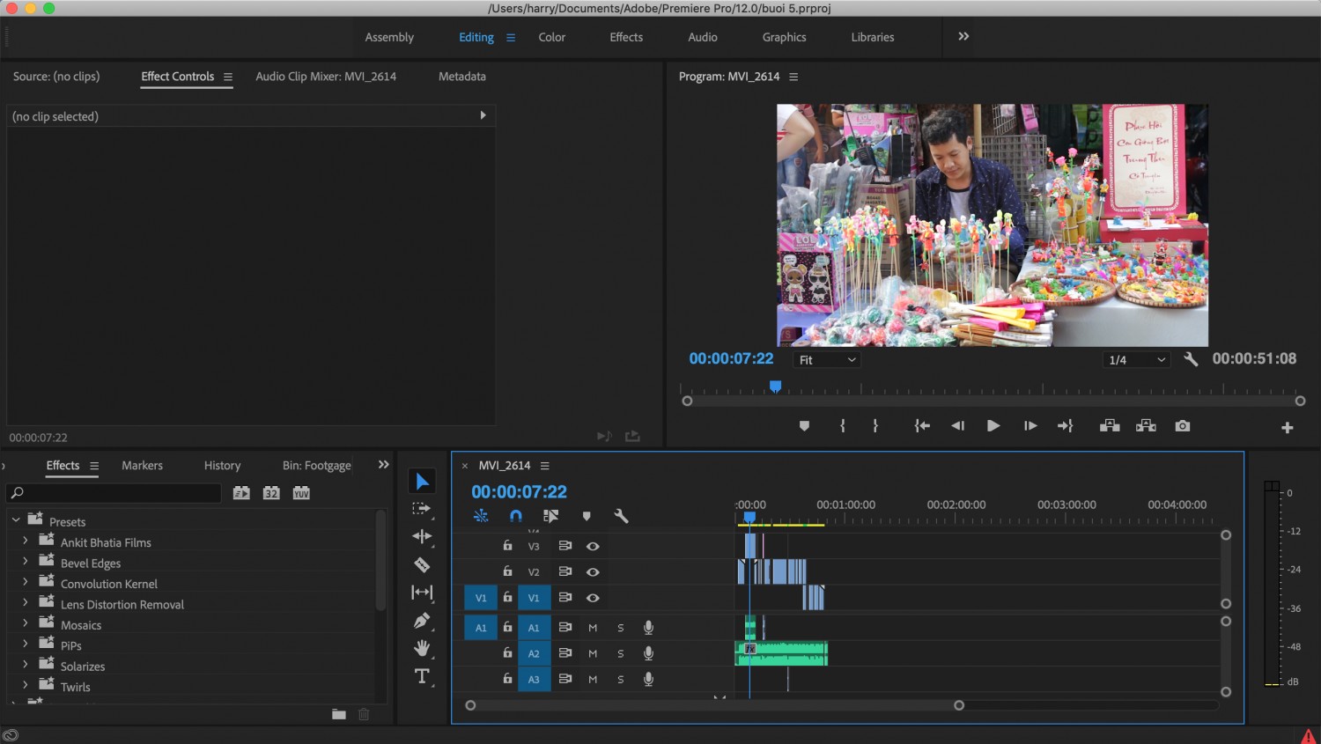The height and width of the screenshot is (744, 1321).
Task: Select the Selection arrow tool
Action: 422,481
